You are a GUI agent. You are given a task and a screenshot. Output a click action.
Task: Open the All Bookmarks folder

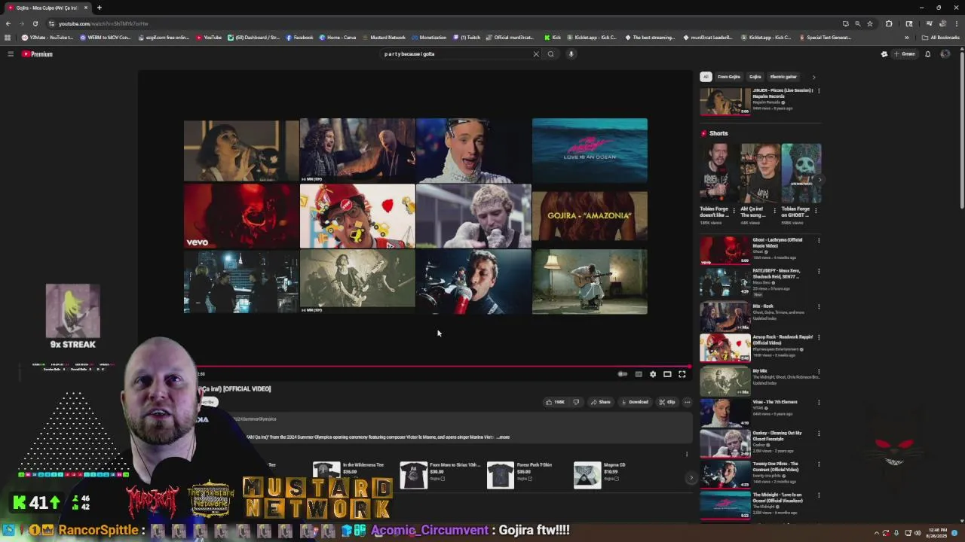[x=942, y=38]
